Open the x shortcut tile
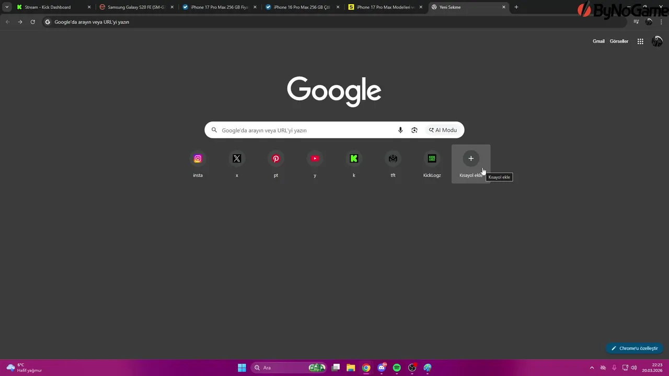Screen dimensions: 669x376 (x=237, y=164)
